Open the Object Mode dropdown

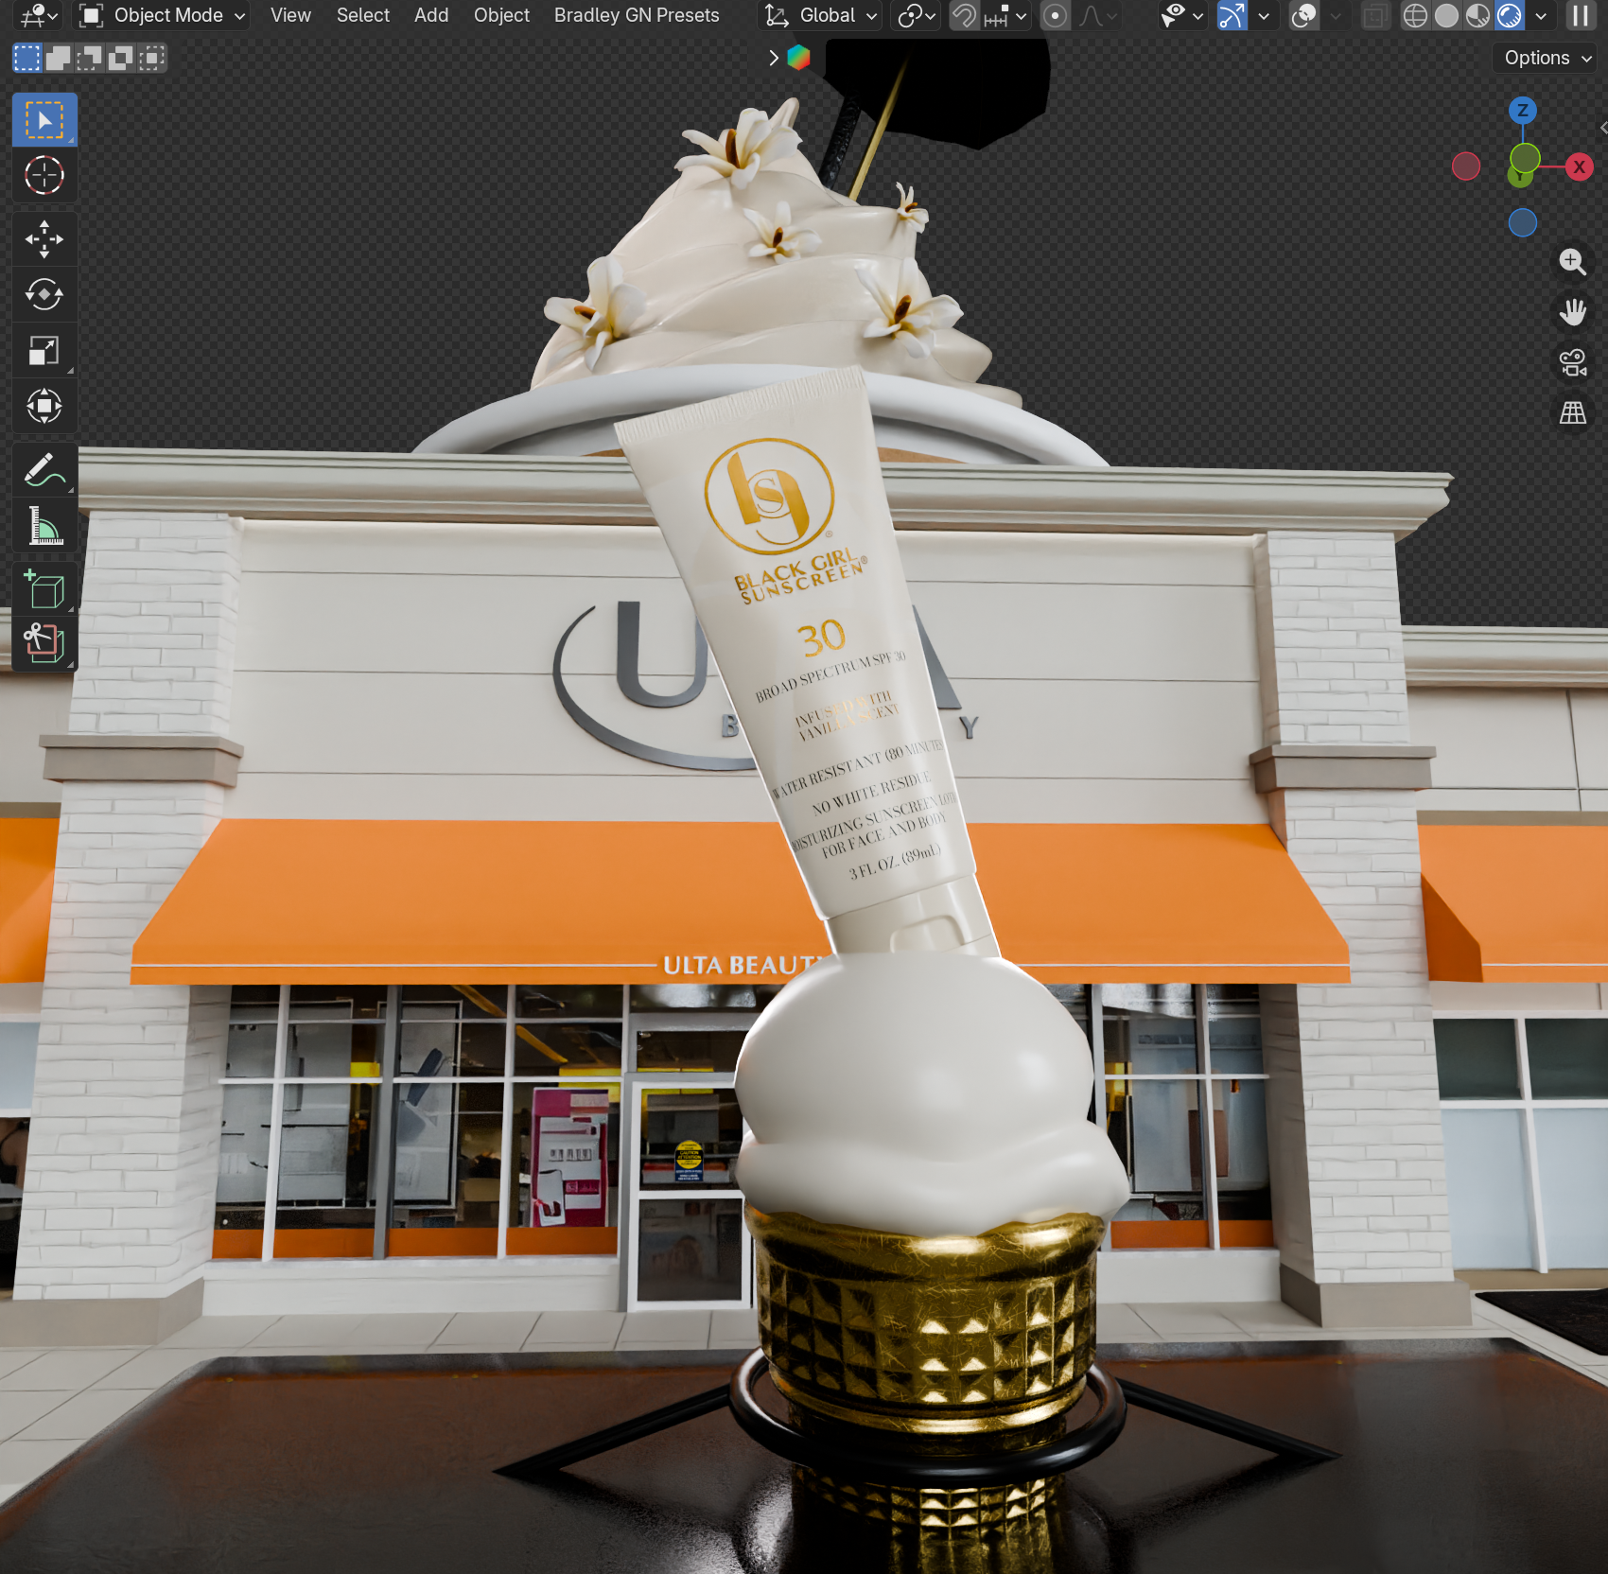click(x=162, y=15)
